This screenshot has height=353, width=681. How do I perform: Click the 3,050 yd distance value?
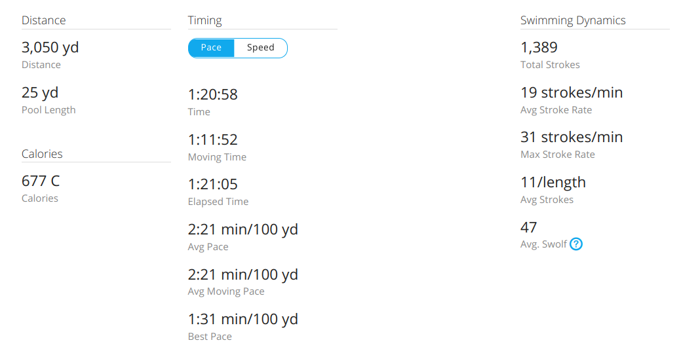click(x=50, y=47)
